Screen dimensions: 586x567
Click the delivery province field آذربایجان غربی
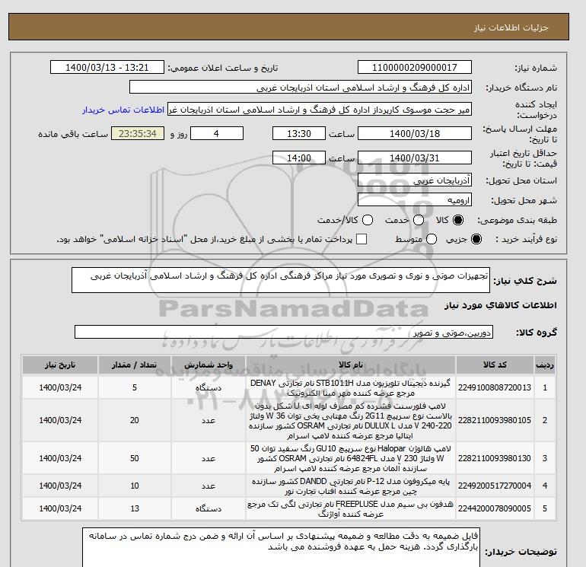click(x=415, y=180)
